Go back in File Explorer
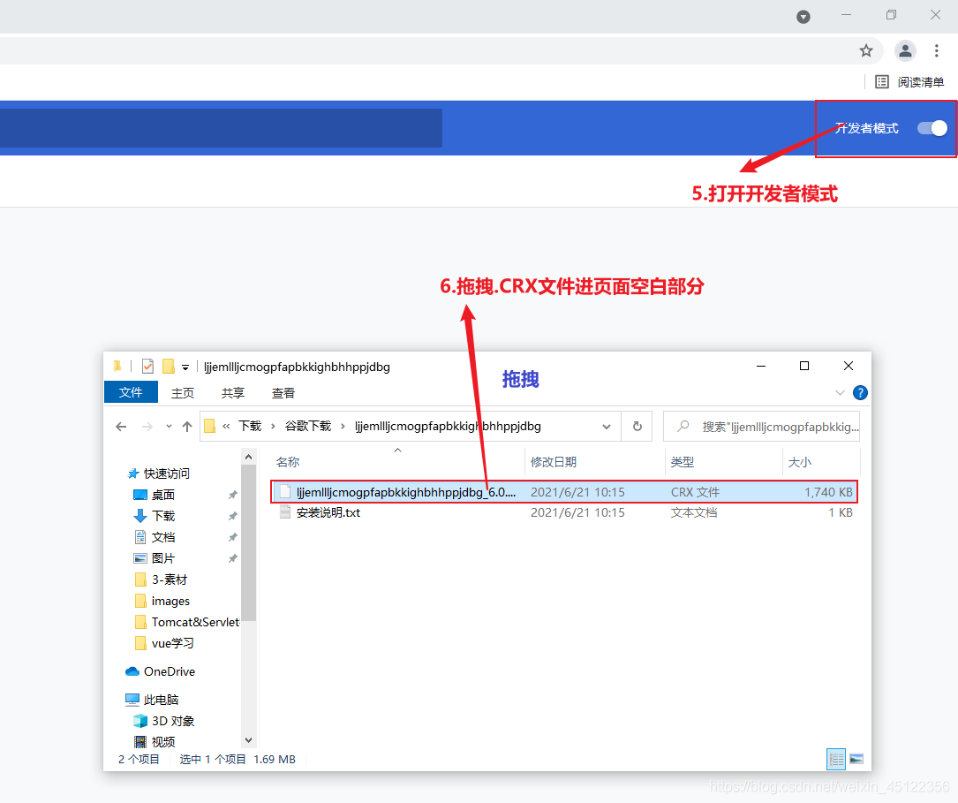This screenshot has height=803, width=958. click(121, 427)
